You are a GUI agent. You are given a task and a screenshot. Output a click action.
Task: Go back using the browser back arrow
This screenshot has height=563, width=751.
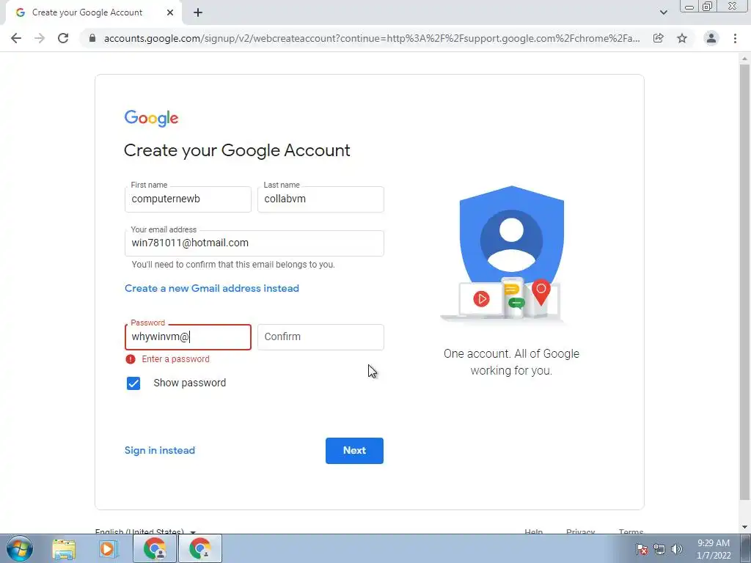pyautogui.click(x=16, y=38)
